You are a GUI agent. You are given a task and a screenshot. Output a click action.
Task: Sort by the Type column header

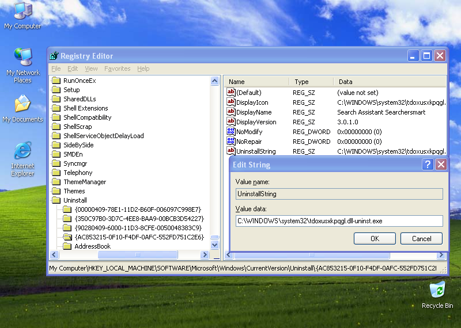[x=312, y=82]
